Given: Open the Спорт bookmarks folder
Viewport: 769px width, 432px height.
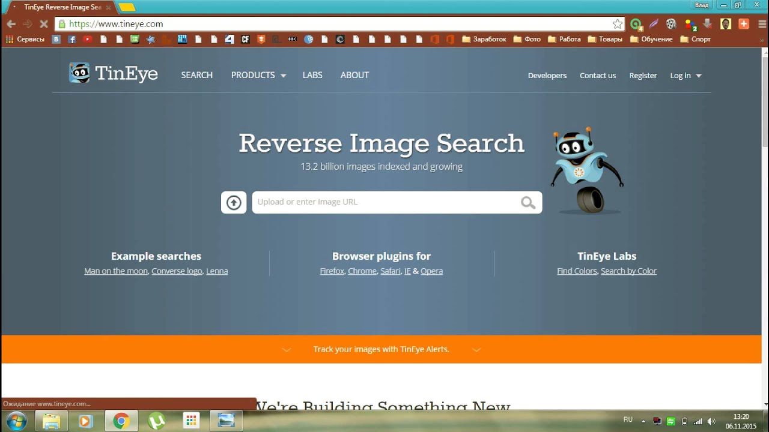Looking at the screenshot, I should pos(695,40).
